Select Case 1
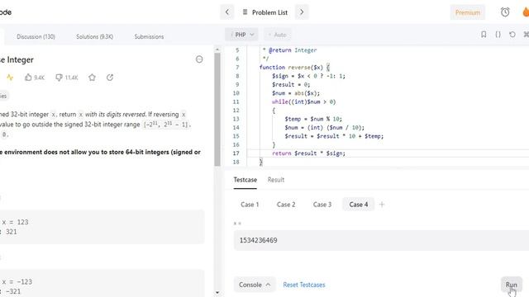The height and width of the screenshot is (297, 529). [250, 205]
